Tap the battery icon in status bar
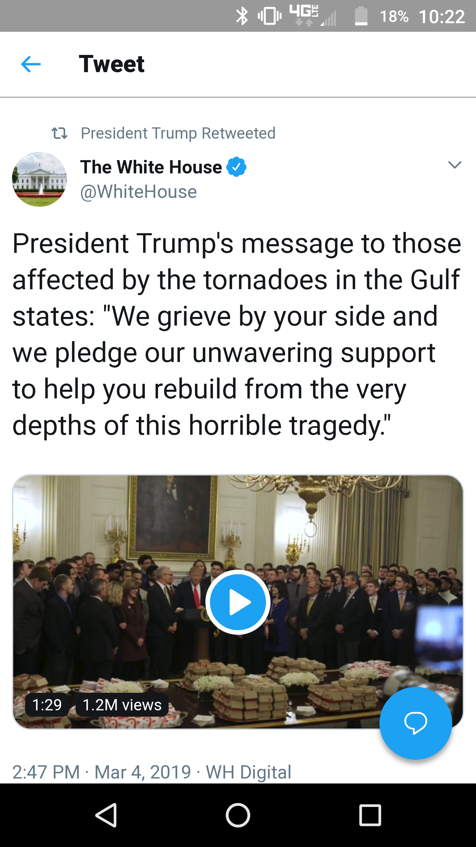This screenshot has width=476, height=847. [361, 17]
